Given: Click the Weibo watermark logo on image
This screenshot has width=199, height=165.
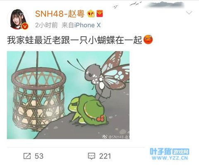Looking at the screenshot, I should pos(105,137).
